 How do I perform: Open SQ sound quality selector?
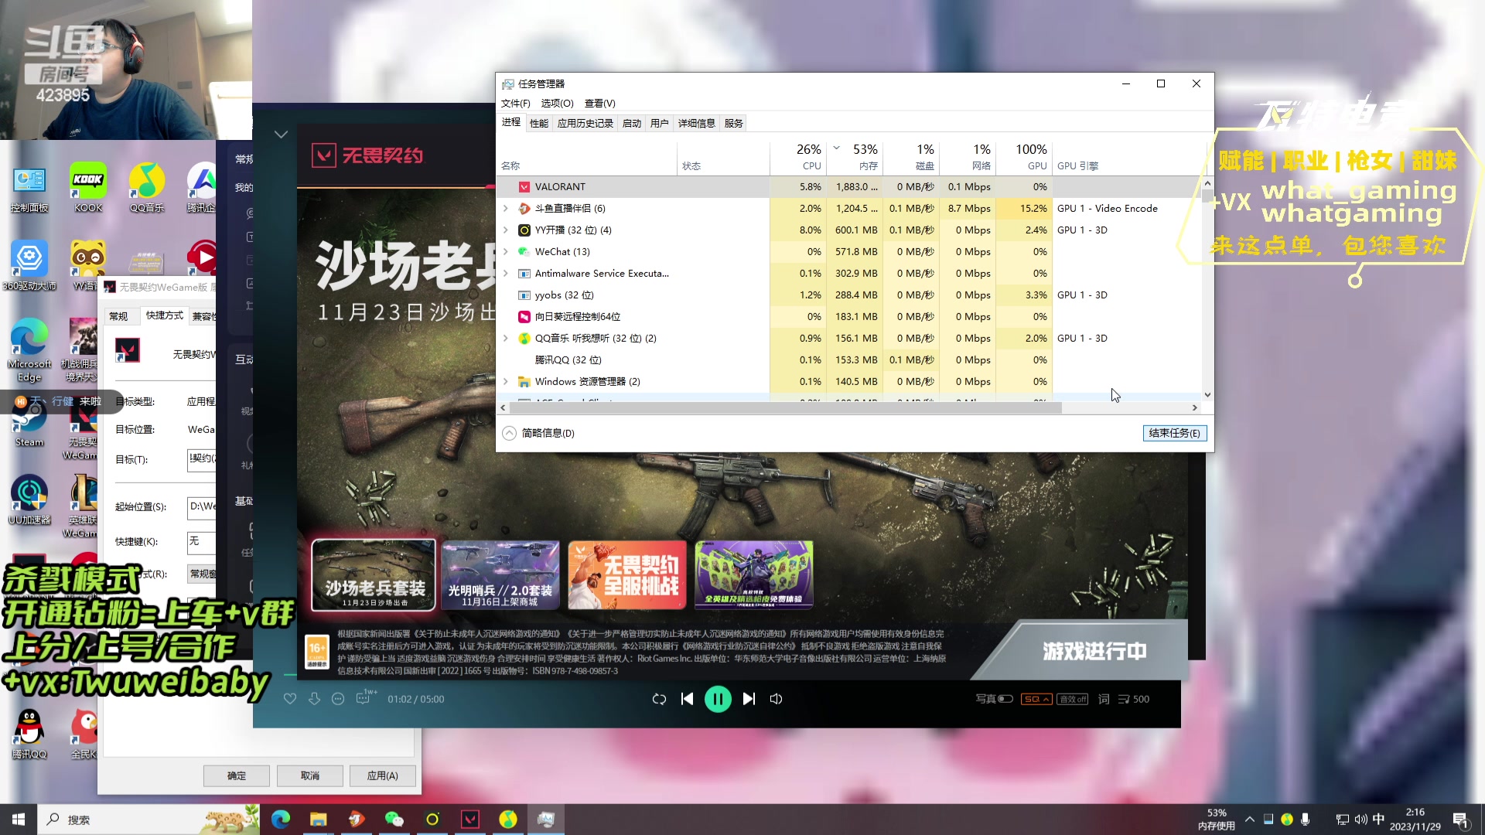pyautogui.click(x=1036, y=699)
